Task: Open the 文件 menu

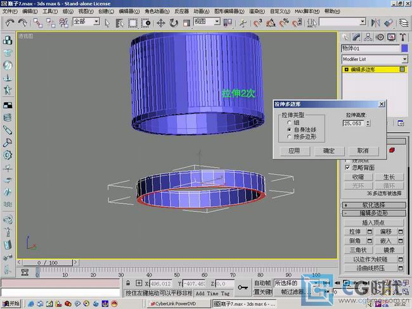Action: click(10, 11)
